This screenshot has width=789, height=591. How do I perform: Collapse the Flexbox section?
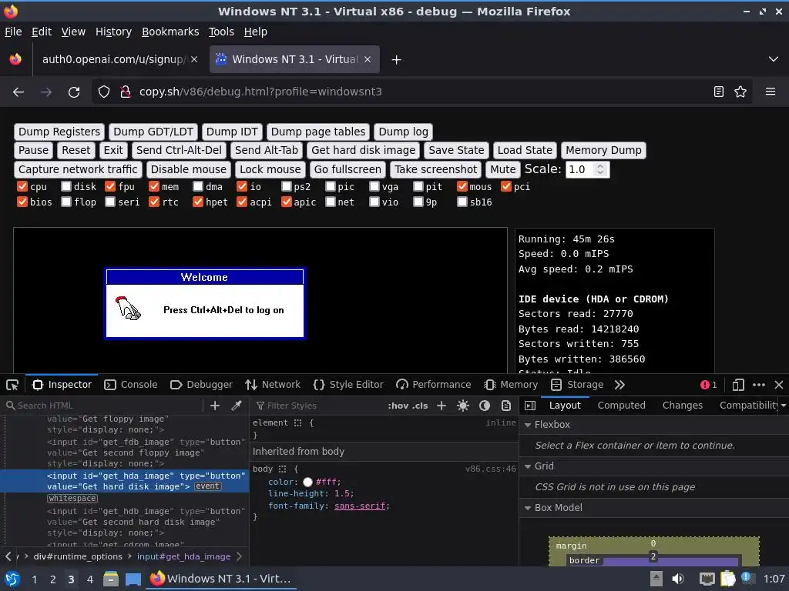[x=528, y=425]
